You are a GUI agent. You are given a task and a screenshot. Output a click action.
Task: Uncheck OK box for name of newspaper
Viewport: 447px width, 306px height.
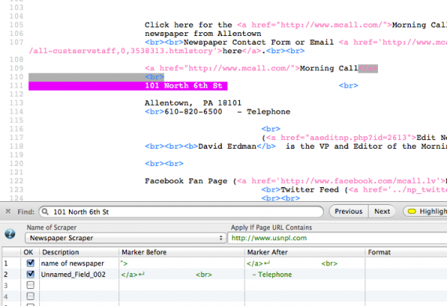tap(31, 263)
